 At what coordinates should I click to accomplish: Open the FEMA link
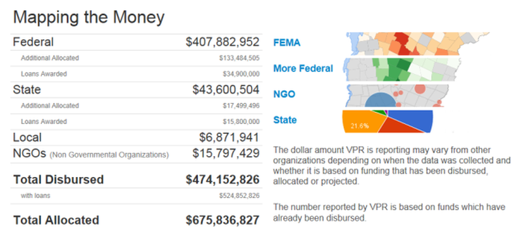pos(286,42)
